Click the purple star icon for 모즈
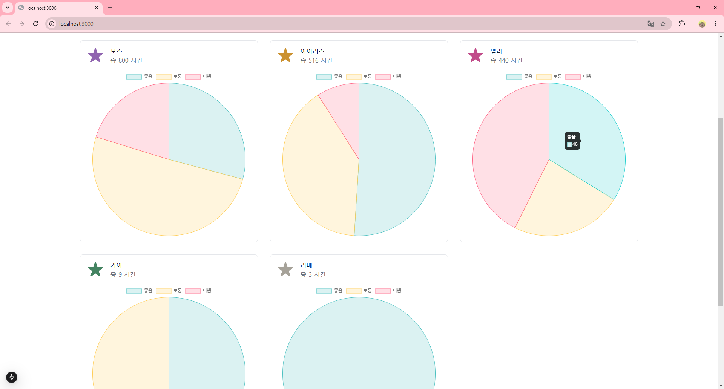The height and width of the screenshot is (389, 724). click(x=95, y=55)
